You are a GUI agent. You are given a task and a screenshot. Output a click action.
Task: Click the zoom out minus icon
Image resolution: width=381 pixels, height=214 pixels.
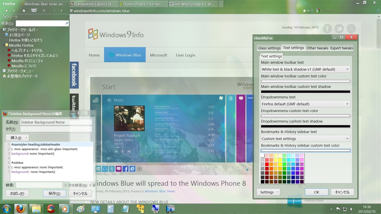(54, 11)
